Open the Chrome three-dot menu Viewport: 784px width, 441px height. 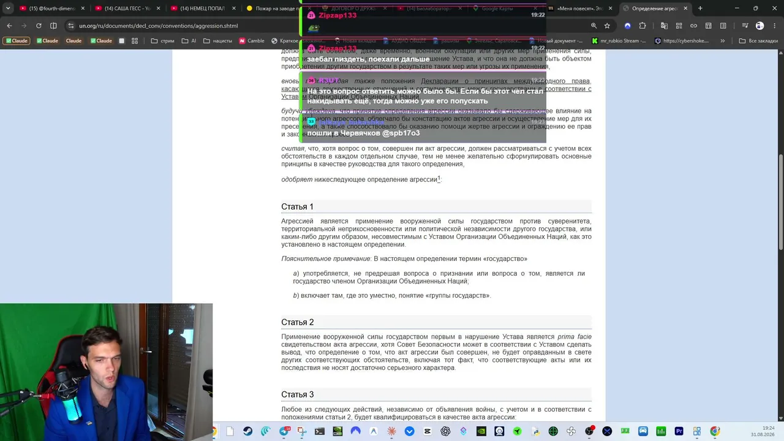coord(774,26)
